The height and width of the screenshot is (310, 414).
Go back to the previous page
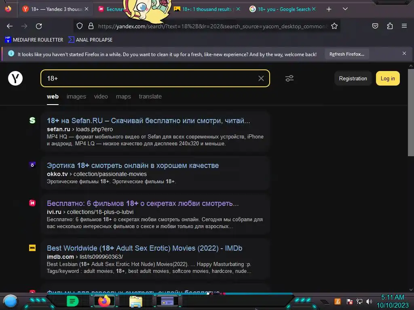click(10, 26)
